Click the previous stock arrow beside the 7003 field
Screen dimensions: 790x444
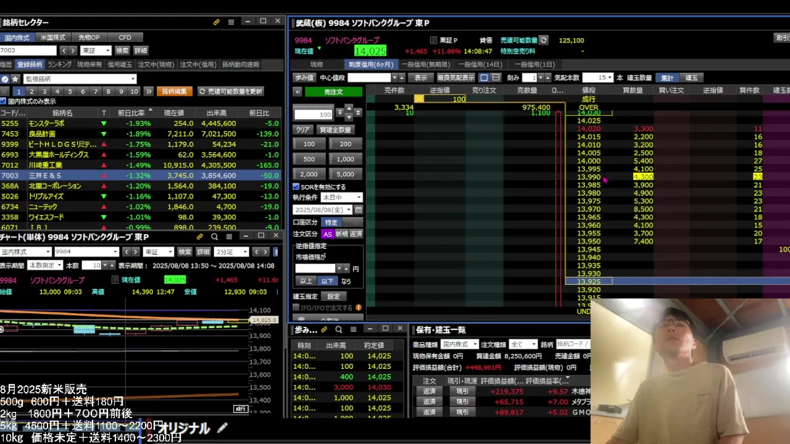pos(64,51)
